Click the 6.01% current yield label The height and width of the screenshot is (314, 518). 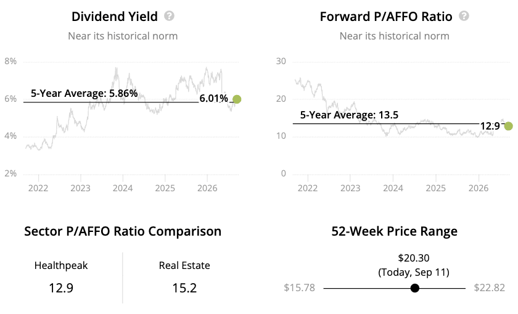214,99
